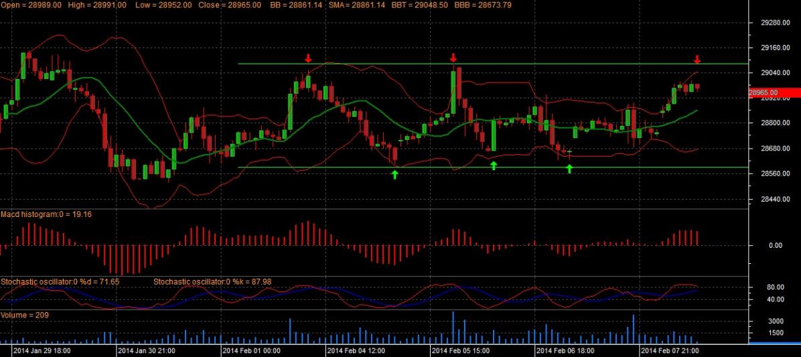Viewport: 801px width, 357px height.
Task: Click the 3000 volume axis label
Action: point(776,322)
